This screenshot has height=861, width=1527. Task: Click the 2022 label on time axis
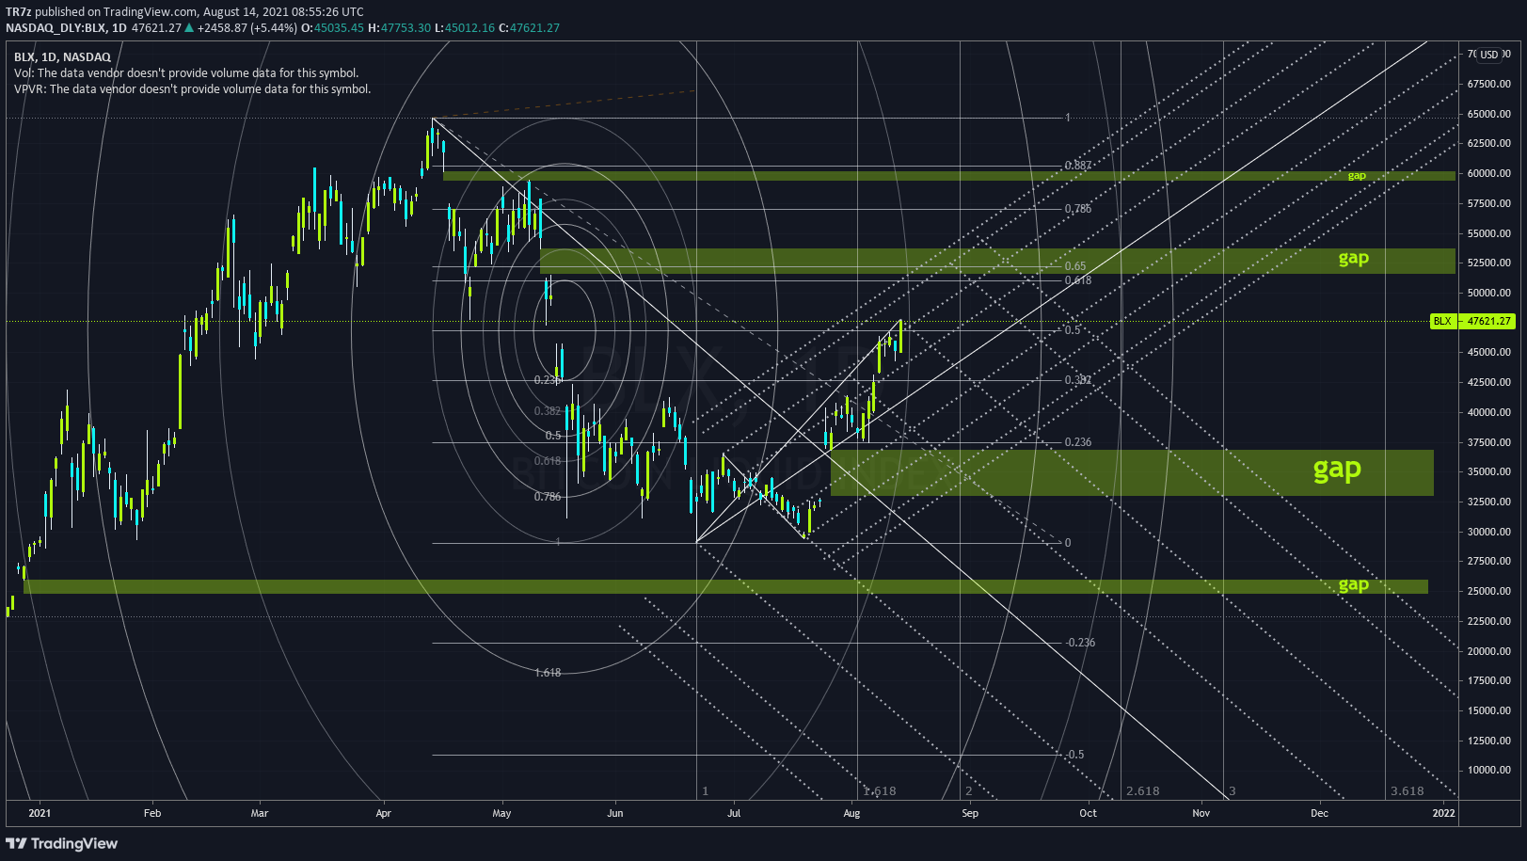(x=1443, y=814)
